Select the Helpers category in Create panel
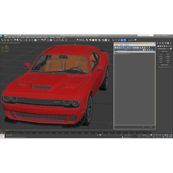The width and height of the screenshot is (173, 173). coord(167,46)
